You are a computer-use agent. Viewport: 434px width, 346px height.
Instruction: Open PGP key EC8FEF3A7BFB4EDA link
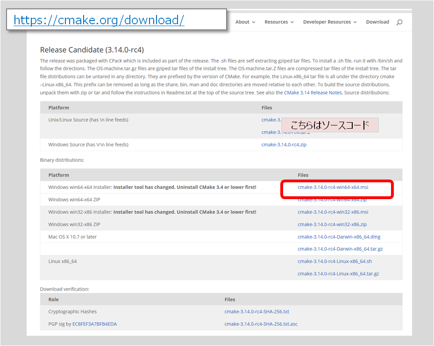[x=95, y=324]
